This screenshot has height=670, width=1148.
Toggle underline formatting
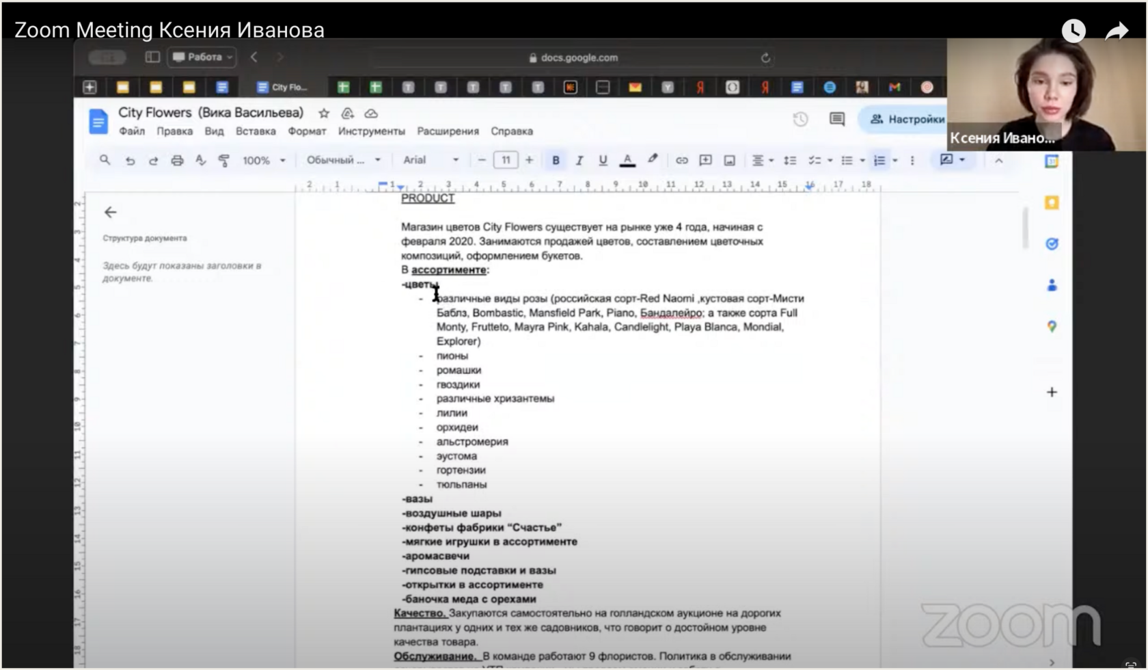[603, 161]
